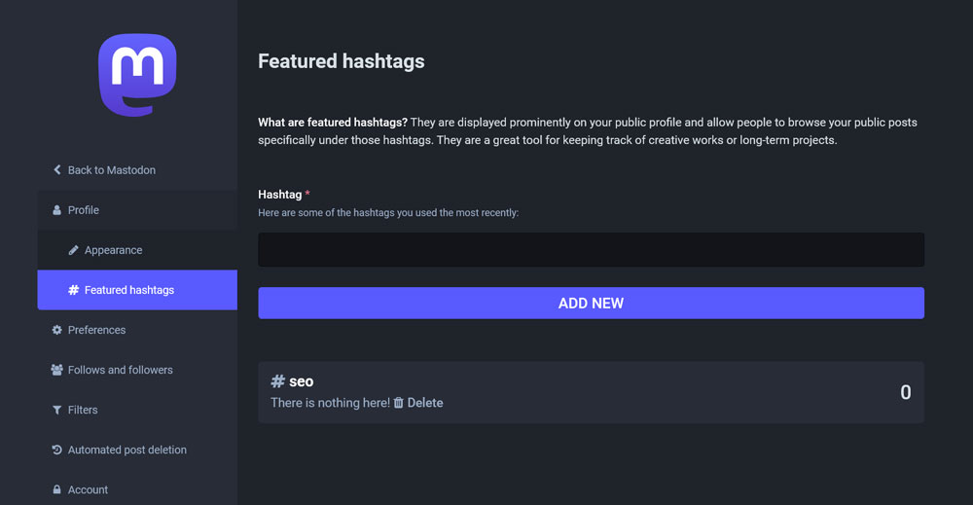Image resolution: width=973 pixels, height=505 pixels.
Task: Click the back chevron icon
Action: coord(57,170)
